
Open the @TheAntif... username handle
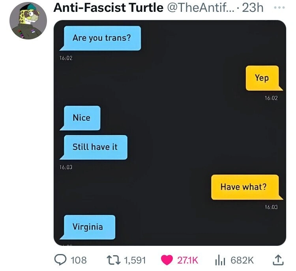(x=201, y=8)
